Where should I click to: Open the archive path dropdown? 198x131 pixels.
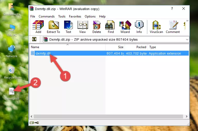tap(187, 39)
